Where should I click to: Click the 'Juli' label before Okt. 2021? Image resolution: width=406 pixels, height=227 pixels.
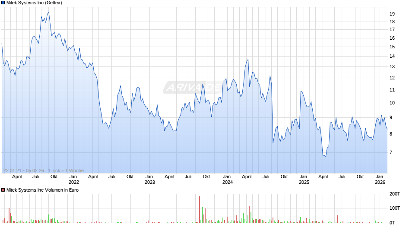click(36, 177)
